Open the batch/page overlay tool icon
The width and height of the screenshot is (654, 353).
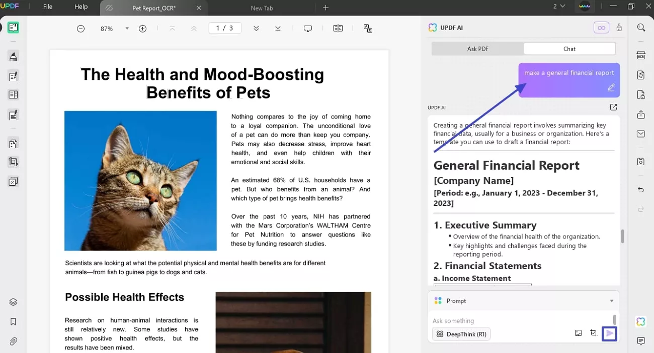coord(13,182)
